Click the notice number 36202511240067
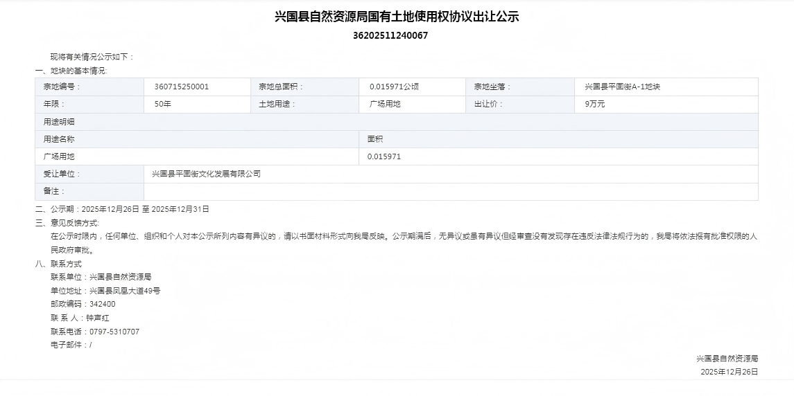The image size is (794, 396). coord(390,35)
